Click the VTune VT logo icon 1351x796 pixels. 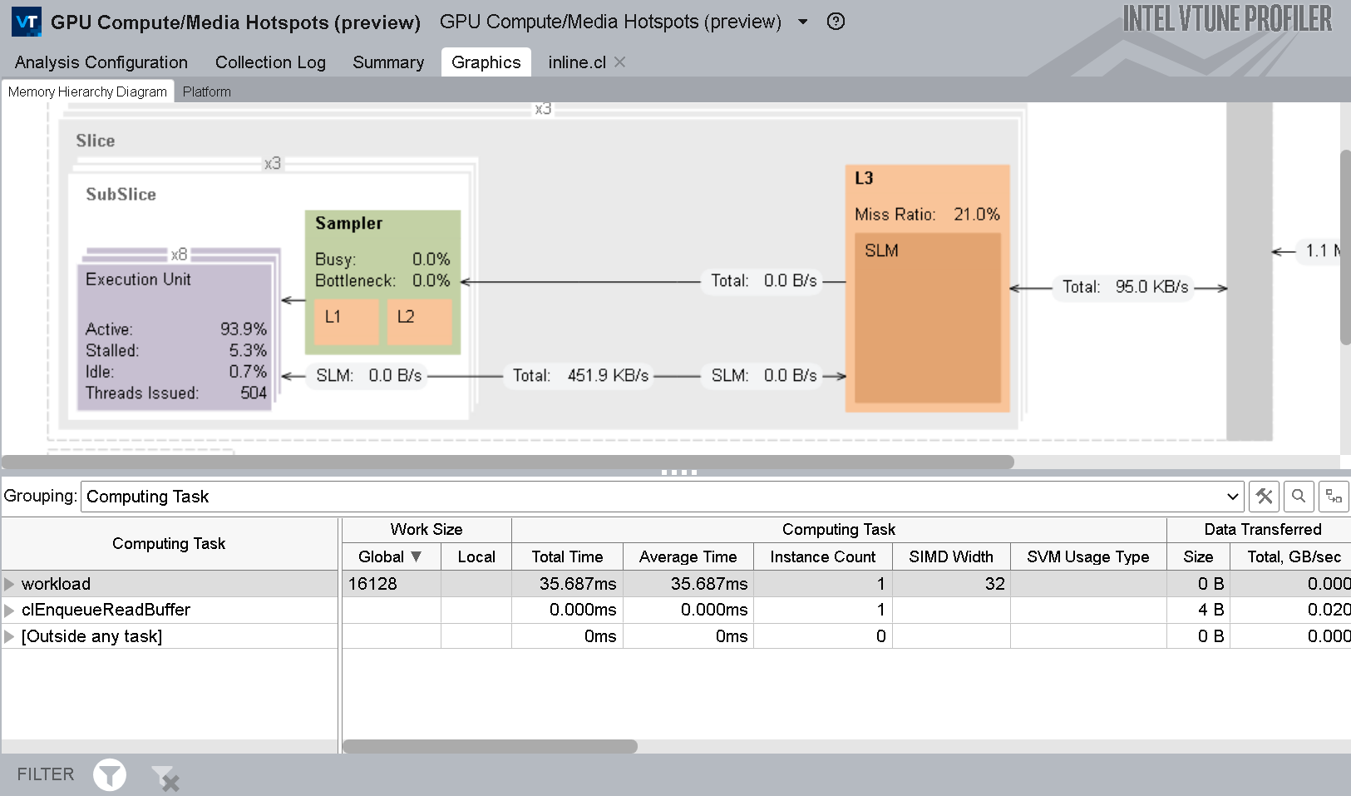coord(27,22)
